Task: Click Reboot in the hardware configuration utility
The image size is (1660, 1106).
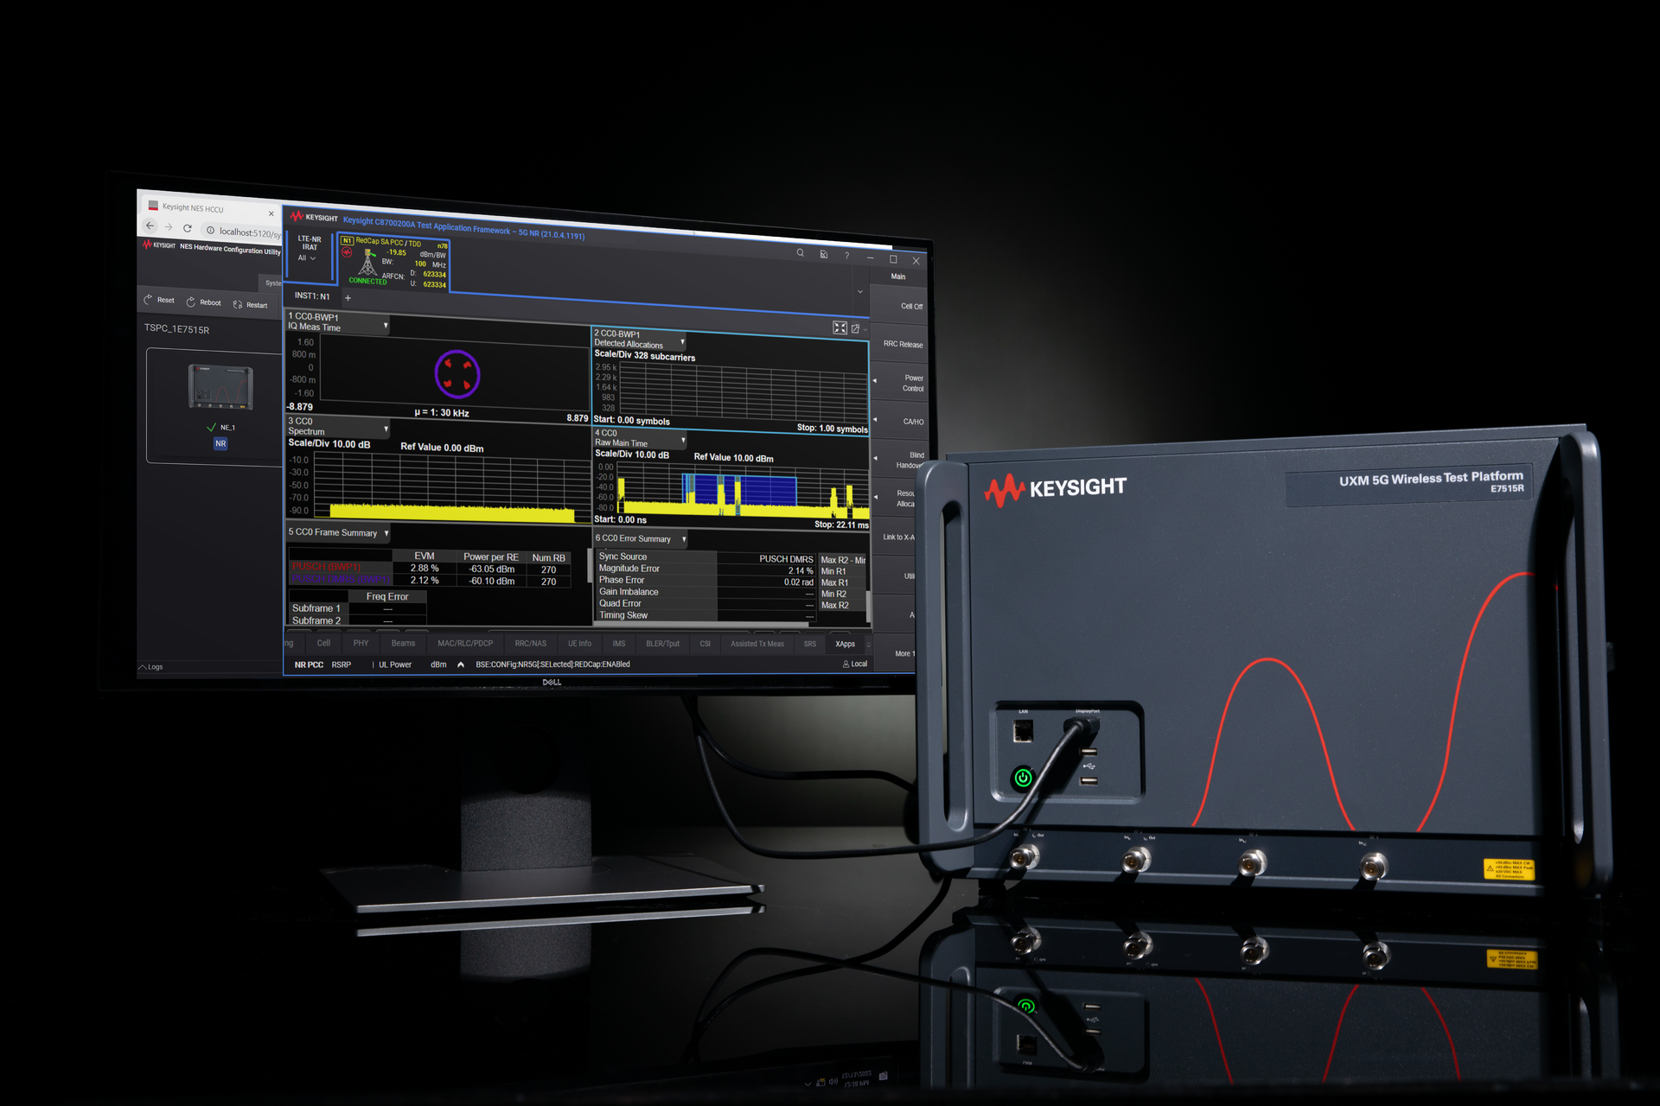Action: coord(204,302)
